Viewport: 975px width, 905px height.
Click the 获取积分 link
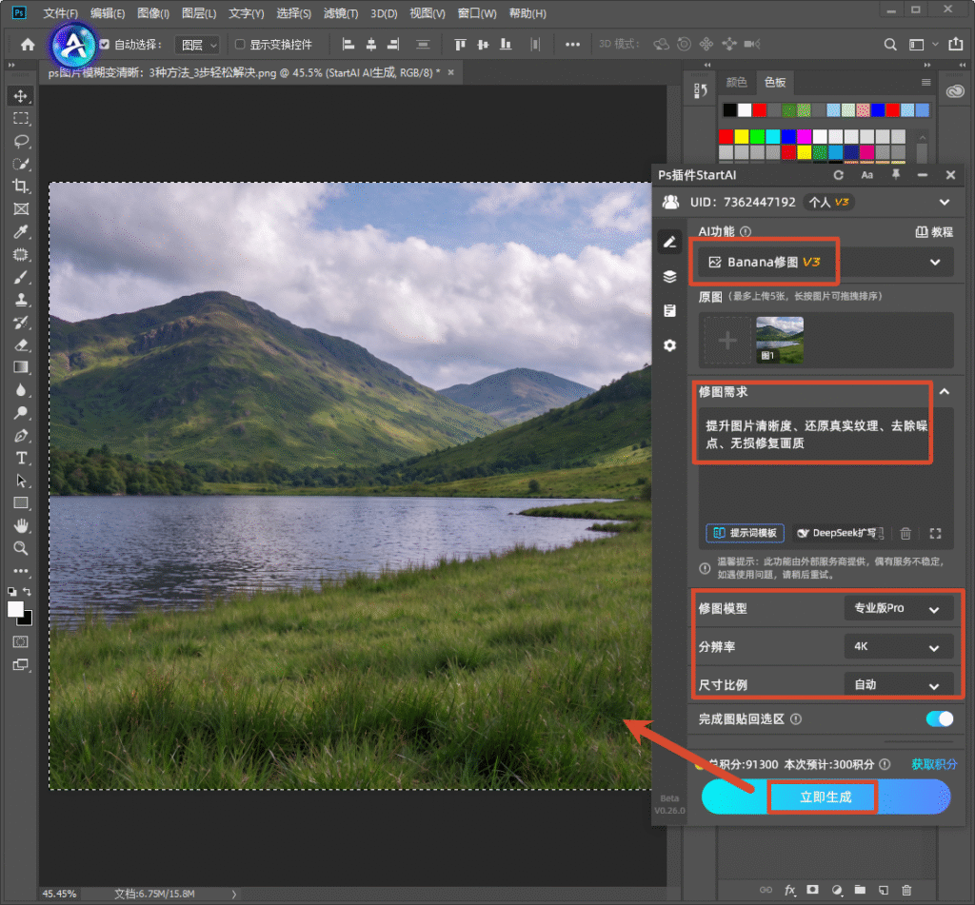(x=934, y=764)
